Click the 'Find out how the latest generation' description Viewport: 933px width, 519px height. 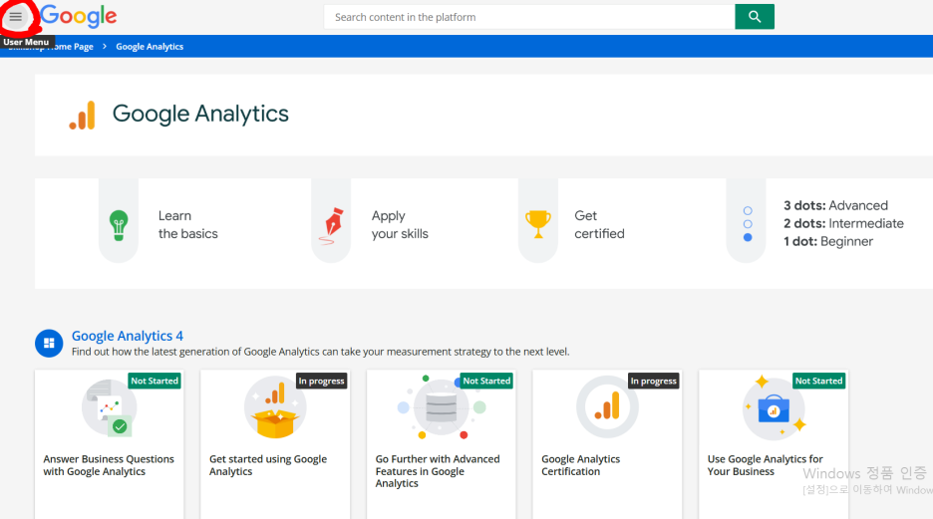[x=321, y=352]
